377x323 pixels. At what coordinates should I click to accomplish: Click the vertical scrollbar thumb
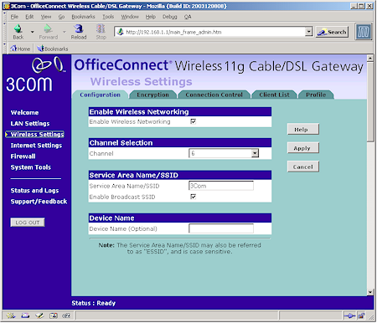370,102
